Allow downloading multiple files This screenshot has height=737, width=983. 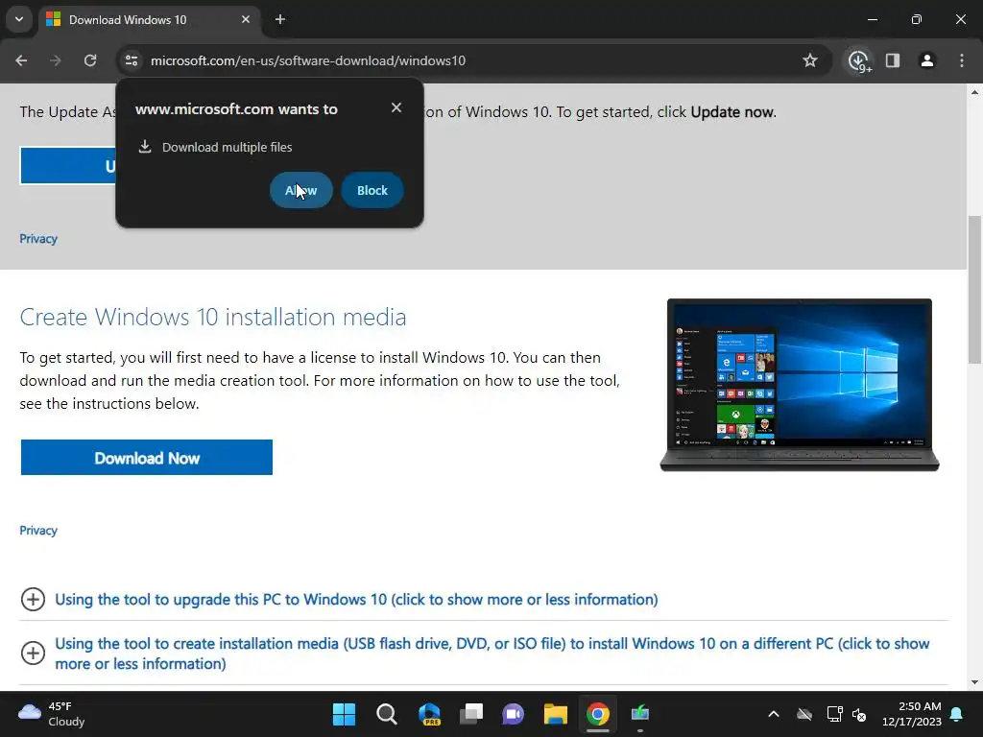300,190
